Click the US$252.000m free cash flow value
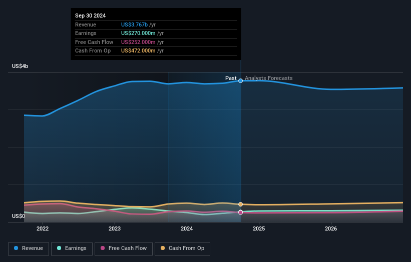The width and height of the screenshot is (411, 262). tap(138, 42)
